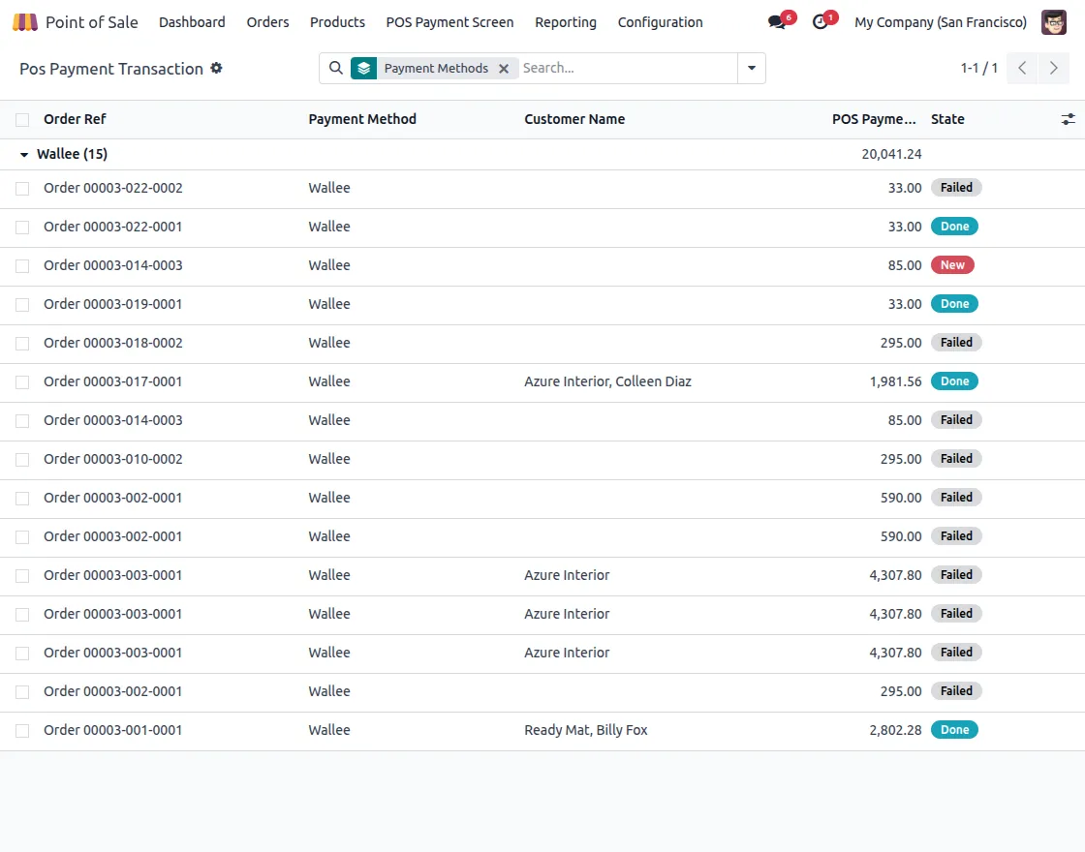Open the messages chat icon

[x=776, y=22]
